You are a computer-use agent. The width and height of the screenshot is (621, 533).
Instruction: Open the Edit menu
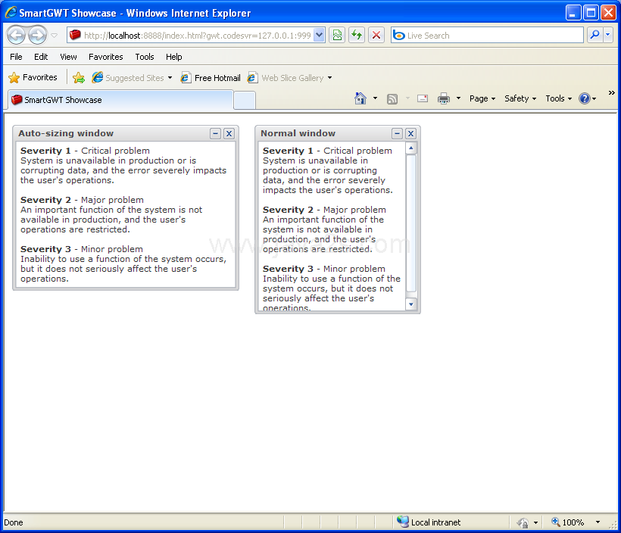(x=41, y=57)
